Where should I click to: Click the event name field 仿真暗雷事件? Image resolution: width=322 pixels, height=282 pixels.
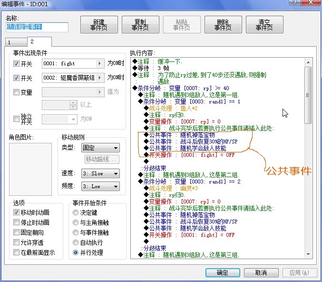[x=37, y=27]
